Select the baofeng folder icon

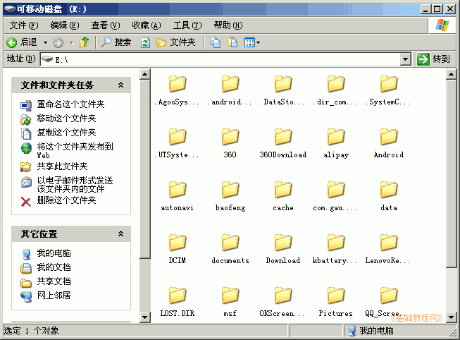230,190
